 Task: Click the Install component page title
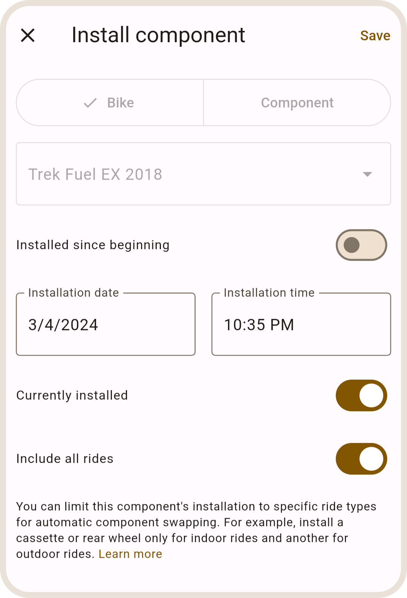158,35
